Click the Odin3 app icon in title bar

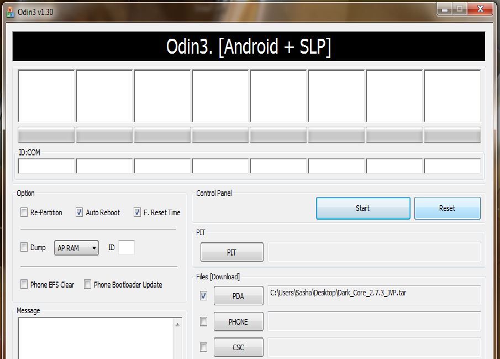tap(10, 12)
